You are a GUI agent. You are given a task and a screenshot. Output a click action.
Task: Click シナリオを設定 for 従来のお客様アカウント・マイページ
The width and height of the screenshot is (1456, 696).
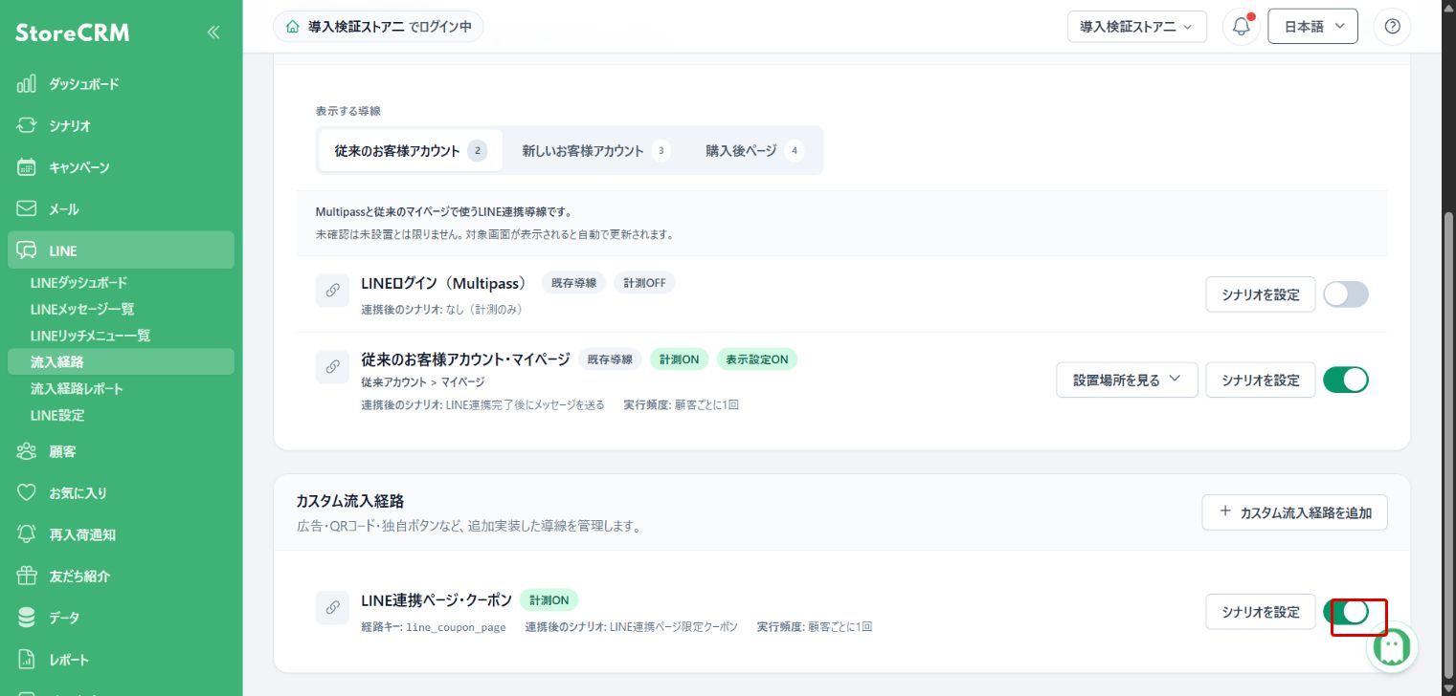tap(1260, 380)
